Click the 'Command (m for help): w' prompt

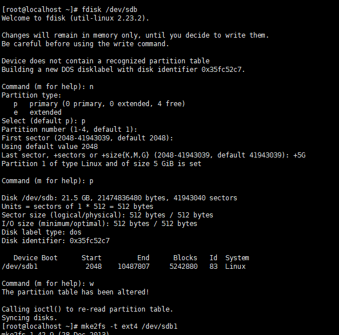pos(48,284)
